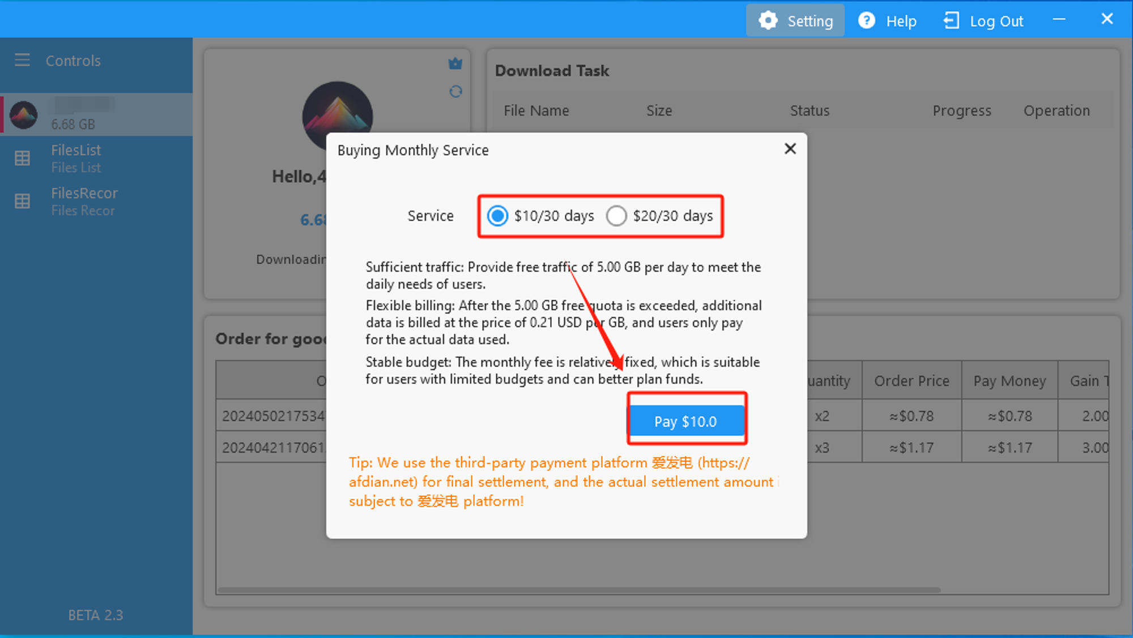This screenshot has width=1133, height=638.
Task: Click the 6.68 GB account entry text
Action: click(x=73, y=124)
